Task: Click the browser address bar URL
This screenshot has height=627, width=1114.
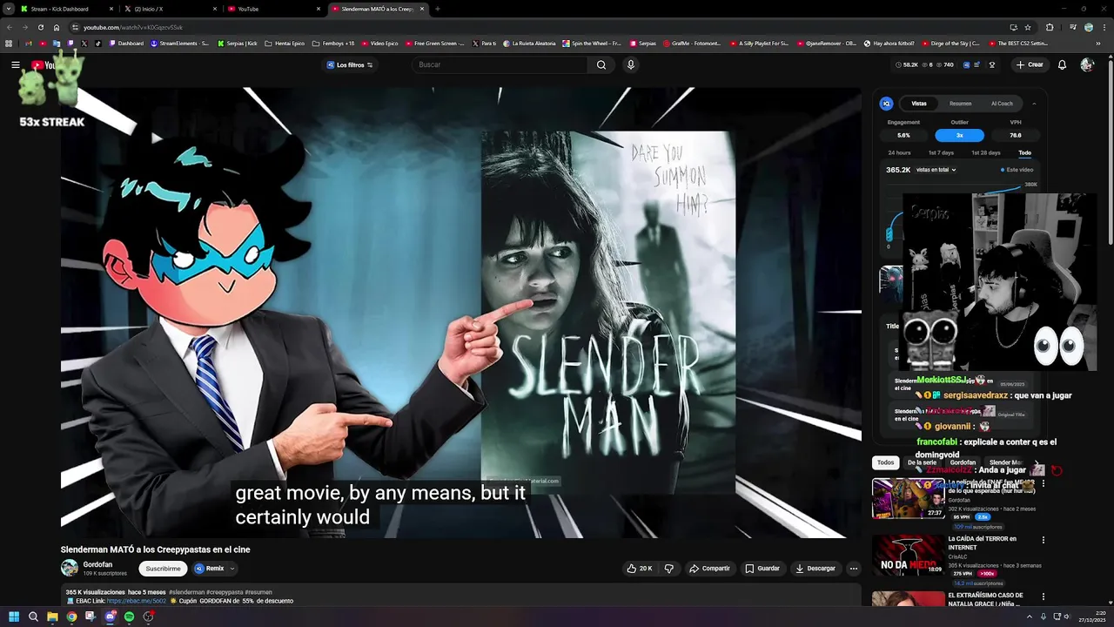Action: point(133,27)
